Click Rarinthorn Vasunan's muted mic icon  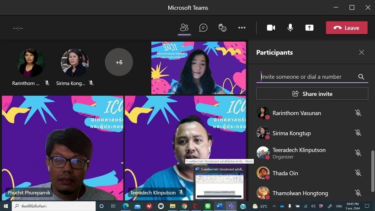[358, 113]
